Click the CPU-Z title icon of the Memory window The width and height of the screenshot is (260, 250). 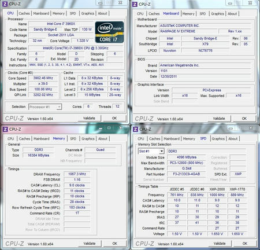(5, 129)
